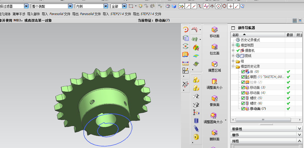This screenshot has width=304, height=148.
Task: Click the yellow disc spring icon
Action: [196, 137]
